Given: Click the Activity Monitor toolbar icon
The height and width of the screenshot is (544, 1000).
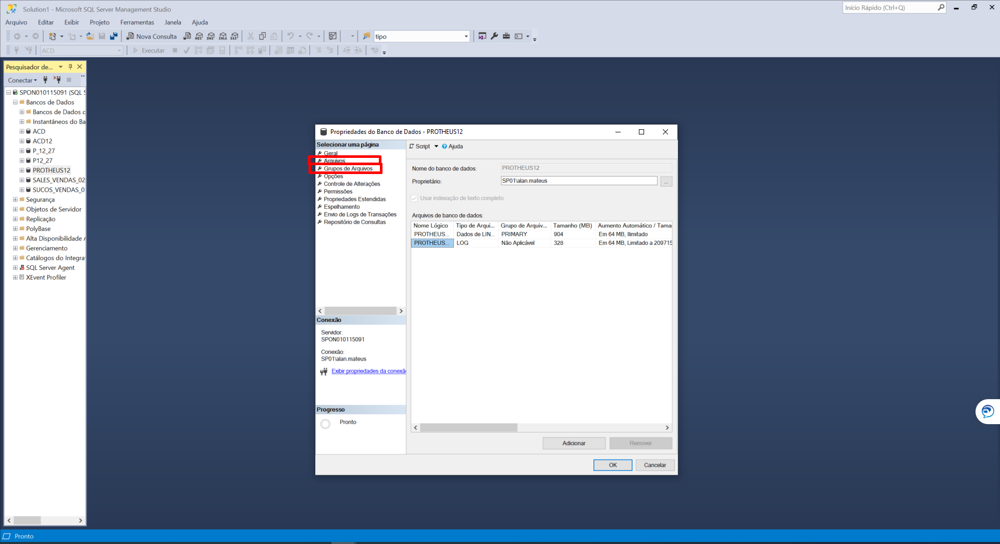Looking at the screenshot, I should tap(332, 36).
